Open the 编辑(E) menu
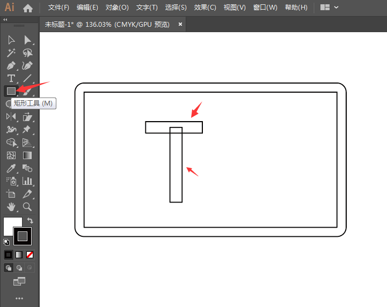387x307 pixels. (x=87, y=8)
